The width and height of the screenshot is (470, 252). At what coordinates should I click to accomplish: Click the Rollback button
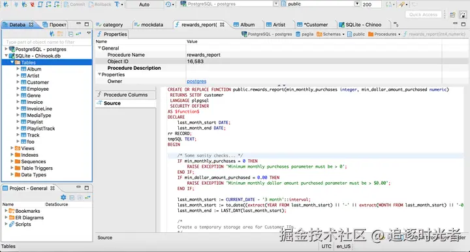100,4
